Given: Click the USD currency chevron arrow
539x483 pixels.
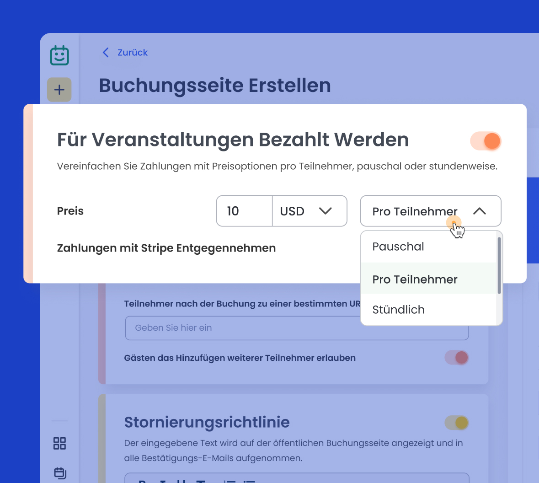Looking at the screenshot, I should (x=325, y=211).
